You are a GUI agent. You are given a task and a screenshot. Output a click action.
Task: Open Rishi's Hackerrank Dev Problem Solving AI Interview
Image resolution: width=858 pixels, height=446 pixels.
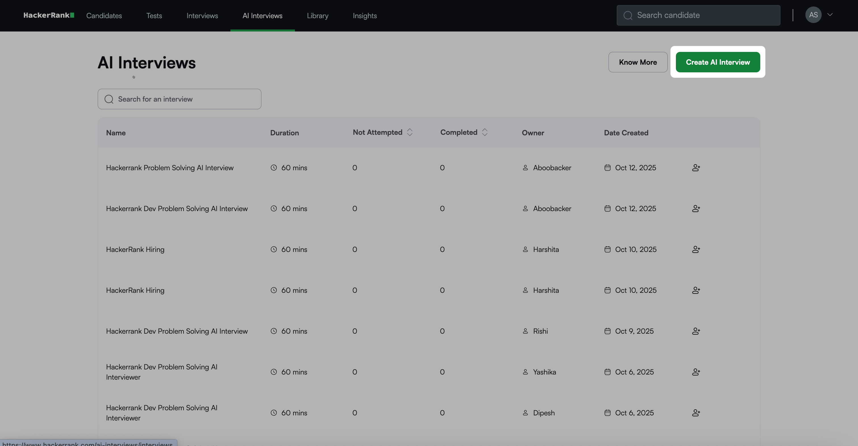pyautogui.click(x=177, y=331)
